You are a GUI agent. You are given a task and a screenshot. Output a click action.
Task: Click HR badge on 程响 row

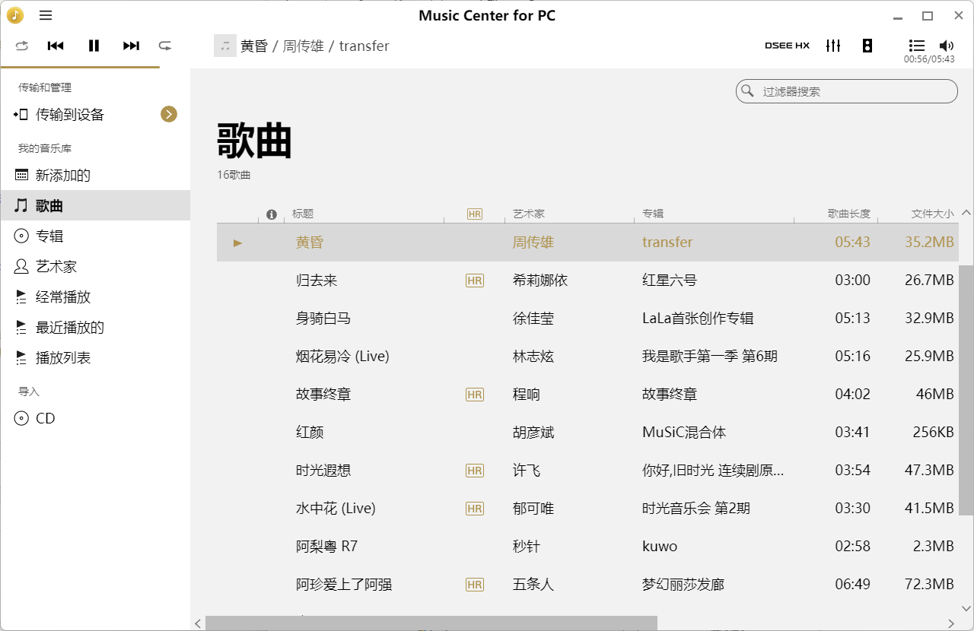[475, 395]
